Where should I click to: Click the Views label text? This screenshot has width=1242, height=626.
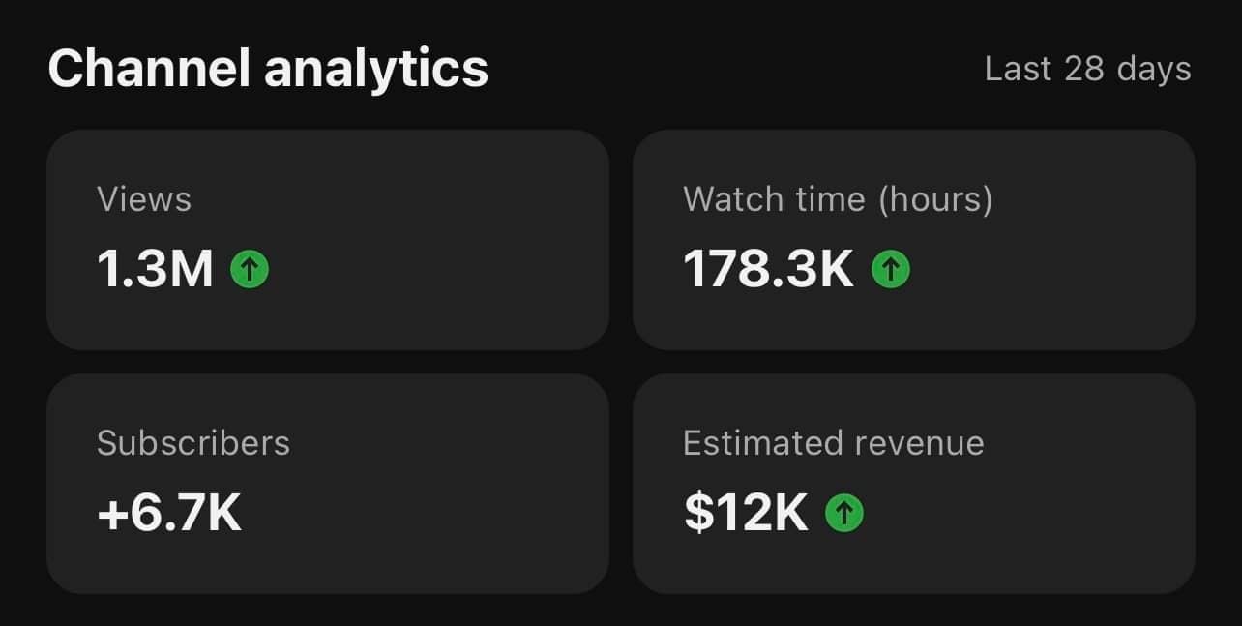coord(144,199)
